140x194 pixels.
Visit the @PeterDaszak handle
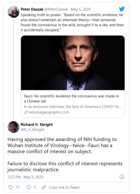coord(56,9)
